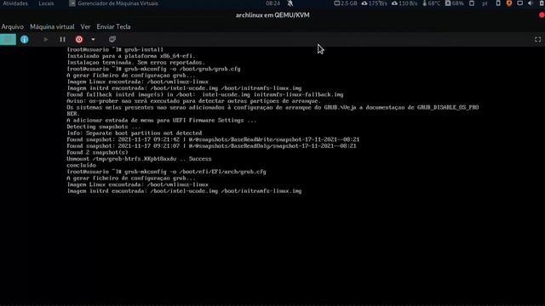Click the clipboard tray icon before pt

[472, 3]
